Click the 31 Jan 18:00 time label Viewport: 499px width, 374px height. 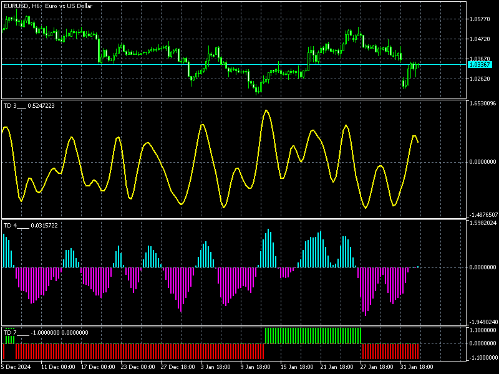[x=417, y=367]
